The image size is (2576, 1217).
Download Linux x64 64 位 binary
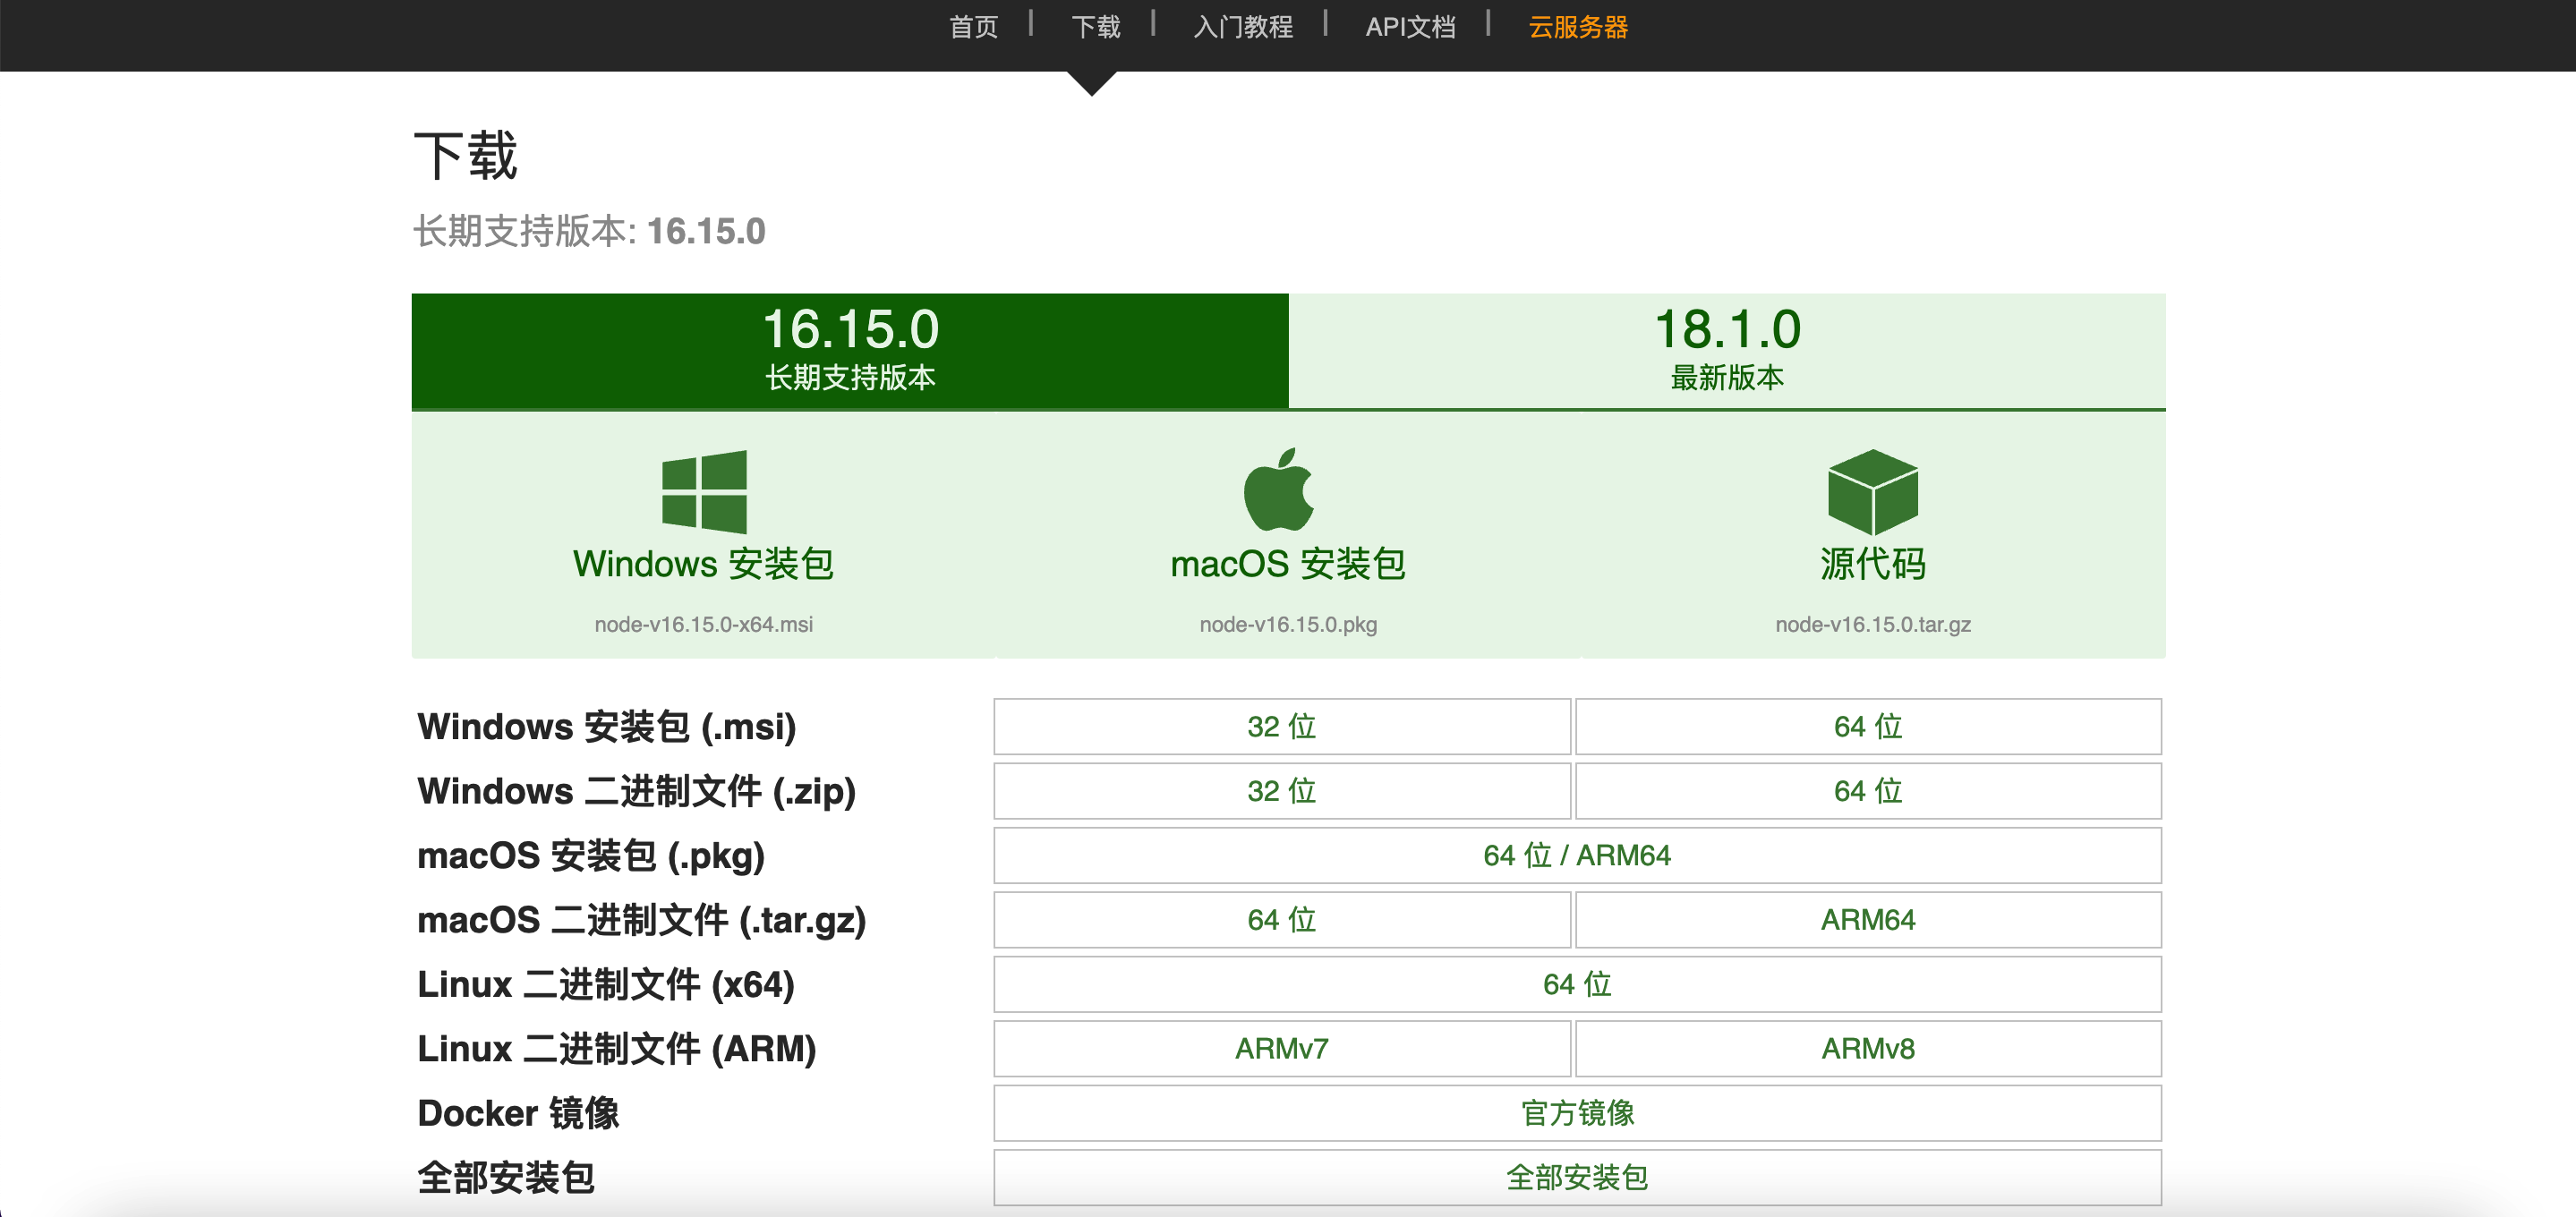pos(1576,984)
